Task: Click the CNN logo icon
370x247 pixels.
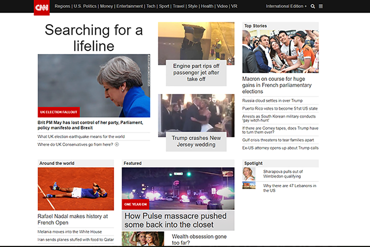Action: tap(41, 7)
